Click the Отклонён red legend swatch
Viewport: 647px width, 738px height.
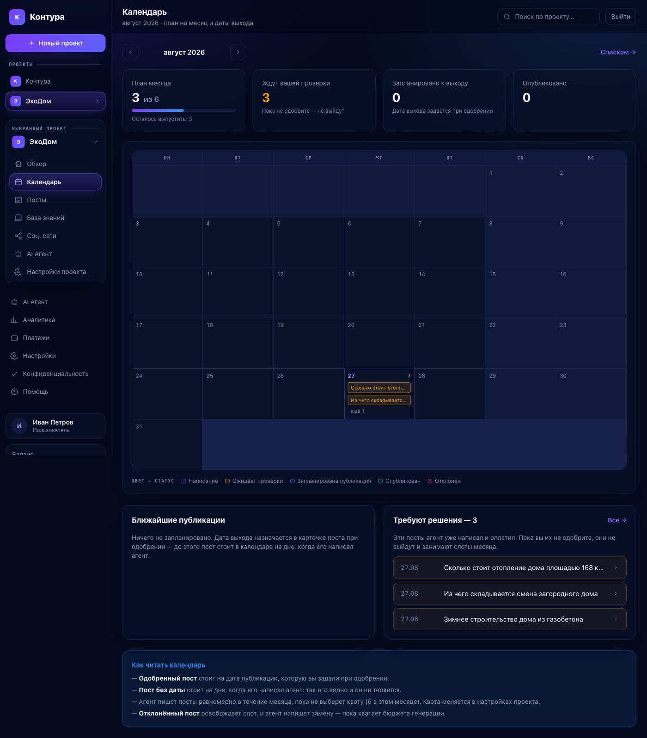[x=430, y=481]
